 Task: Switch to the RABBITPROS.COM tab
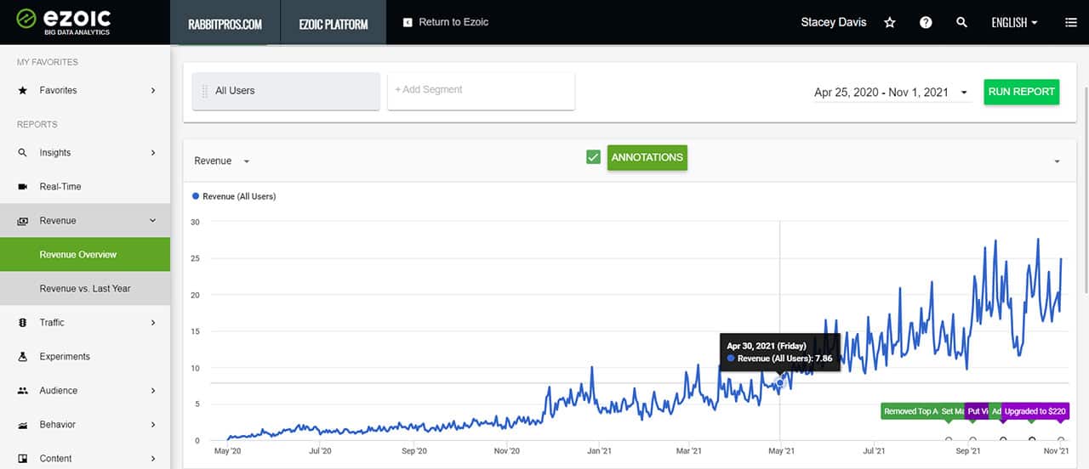[225, 23]
